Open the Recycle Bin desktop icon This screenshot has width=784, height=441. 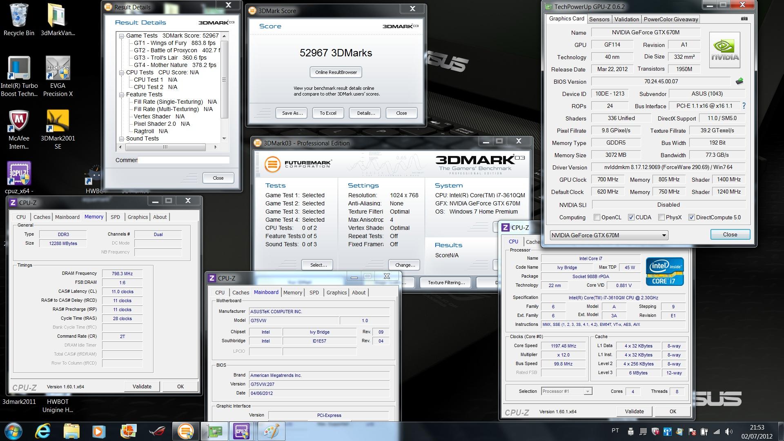click(x=19, y=20)
